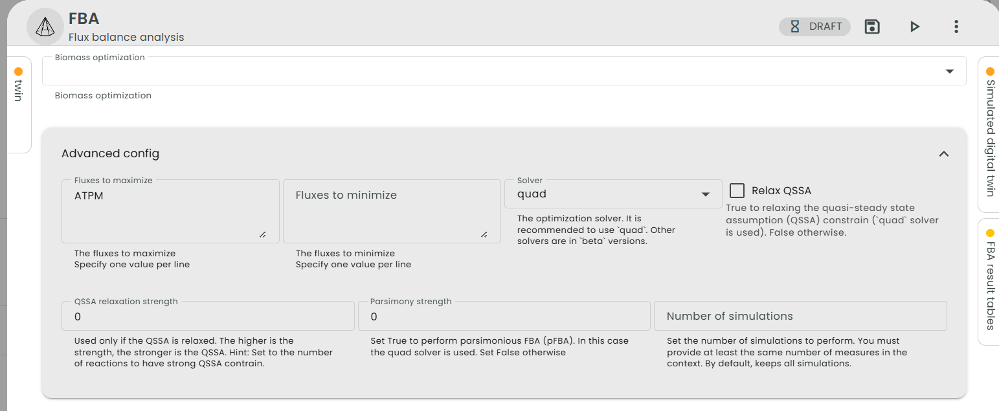Run the FBA task with play icon
The height and width of the screenshot is (411, 999).
pos(914,27)
